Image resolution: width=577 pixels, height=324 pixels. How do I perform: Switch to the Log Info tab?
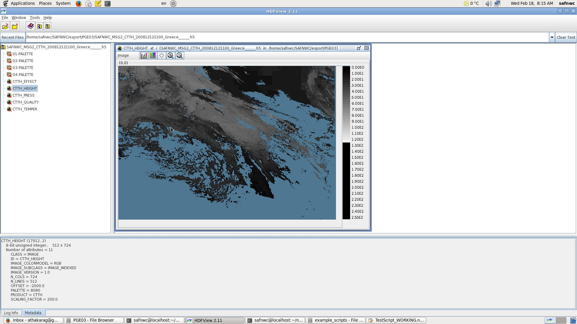[x=11, y=313]
